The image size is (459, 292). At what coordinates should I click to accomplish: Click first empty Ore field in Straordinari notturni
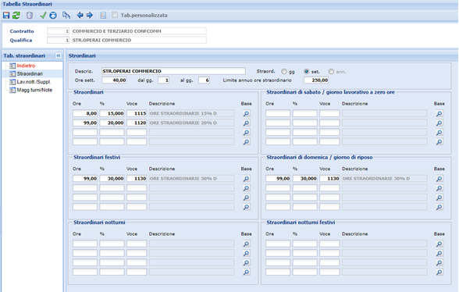85,244
